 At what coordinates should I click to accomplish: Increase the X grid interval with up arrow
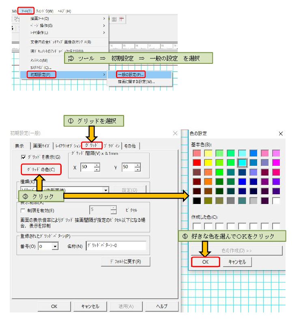(97, 165)
